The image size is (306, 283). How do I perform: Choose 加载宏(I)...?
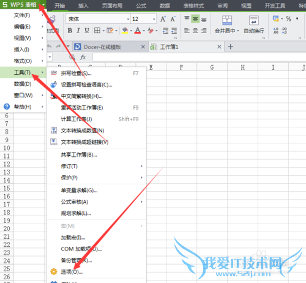[97, 238]
